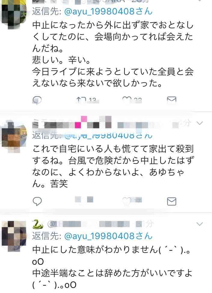Send first tweet via direct message envelope
Viewport: 212px width, 293px height.
click(x=171, y=100)
